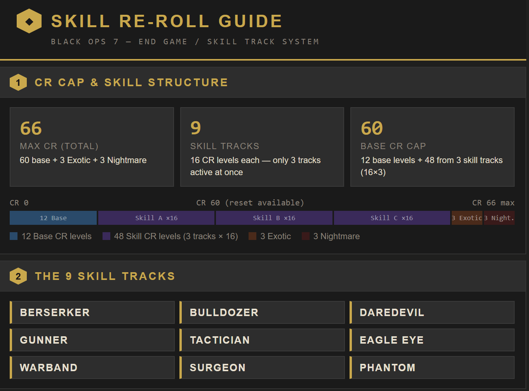Click the dark red Nightmare legend swatch
This screenshot has width=529, height=391.
[x=306, y=236]
